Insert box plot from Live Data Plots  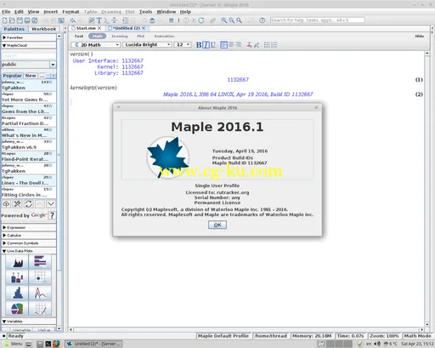pyautogui.click(x=18, y=277)
